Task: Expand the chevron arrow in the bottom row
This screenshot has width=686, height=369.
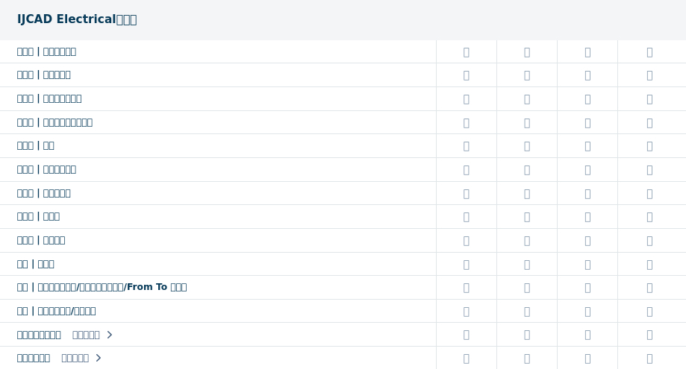Action: tap(99, 359)
